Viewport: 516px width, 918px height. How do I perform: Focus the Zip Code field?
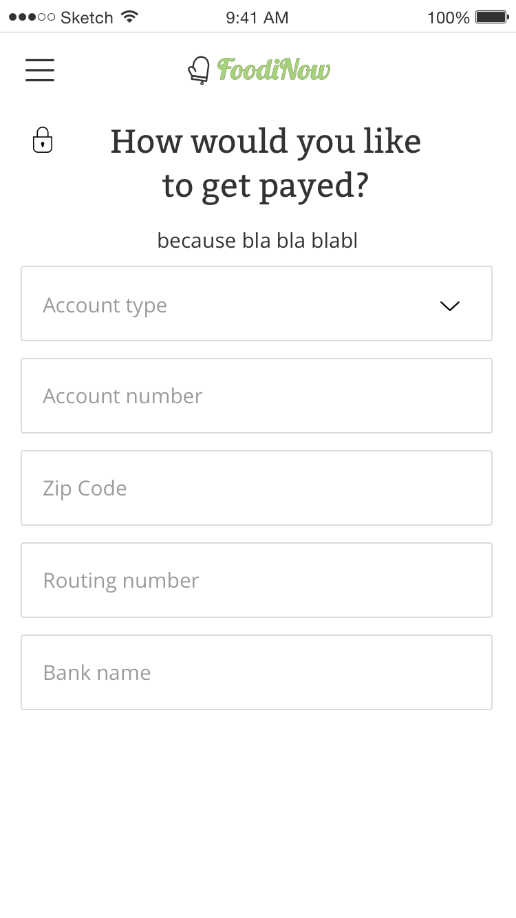257,488
